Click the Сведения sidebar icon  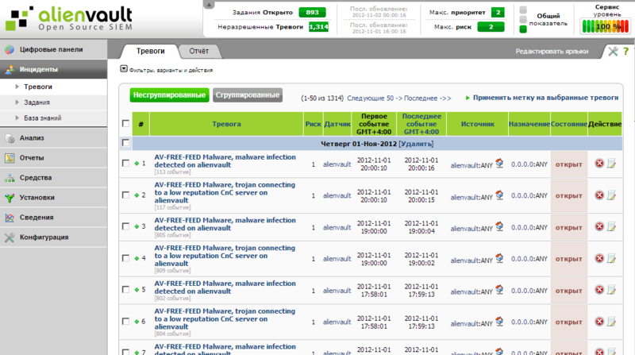[10, 218]
